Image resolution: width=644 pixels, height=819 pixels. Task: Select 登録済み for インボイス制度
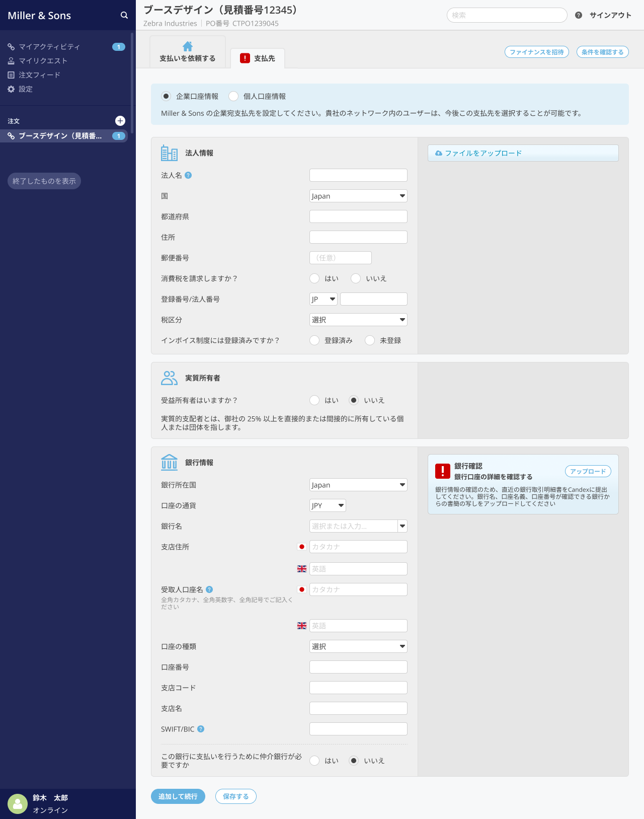click(x=314, y=340)
